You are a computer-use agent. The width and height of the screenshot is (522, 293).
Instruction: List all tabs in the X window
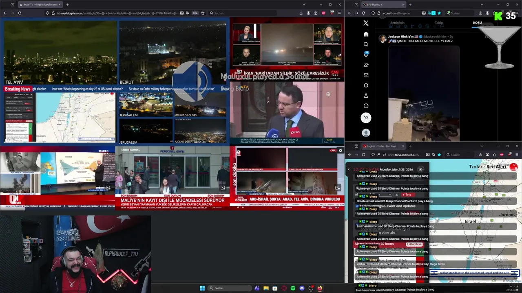click(482, 4)
